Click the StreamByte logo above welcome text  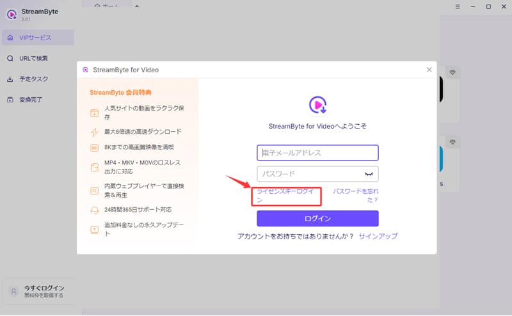click(317, 105)
